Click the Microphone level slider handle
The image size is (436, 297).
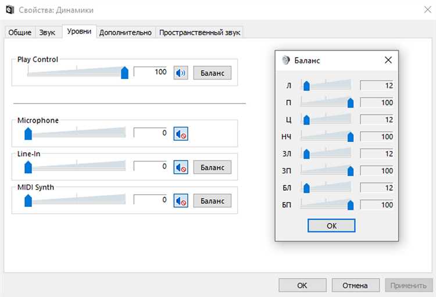point(28,134)
